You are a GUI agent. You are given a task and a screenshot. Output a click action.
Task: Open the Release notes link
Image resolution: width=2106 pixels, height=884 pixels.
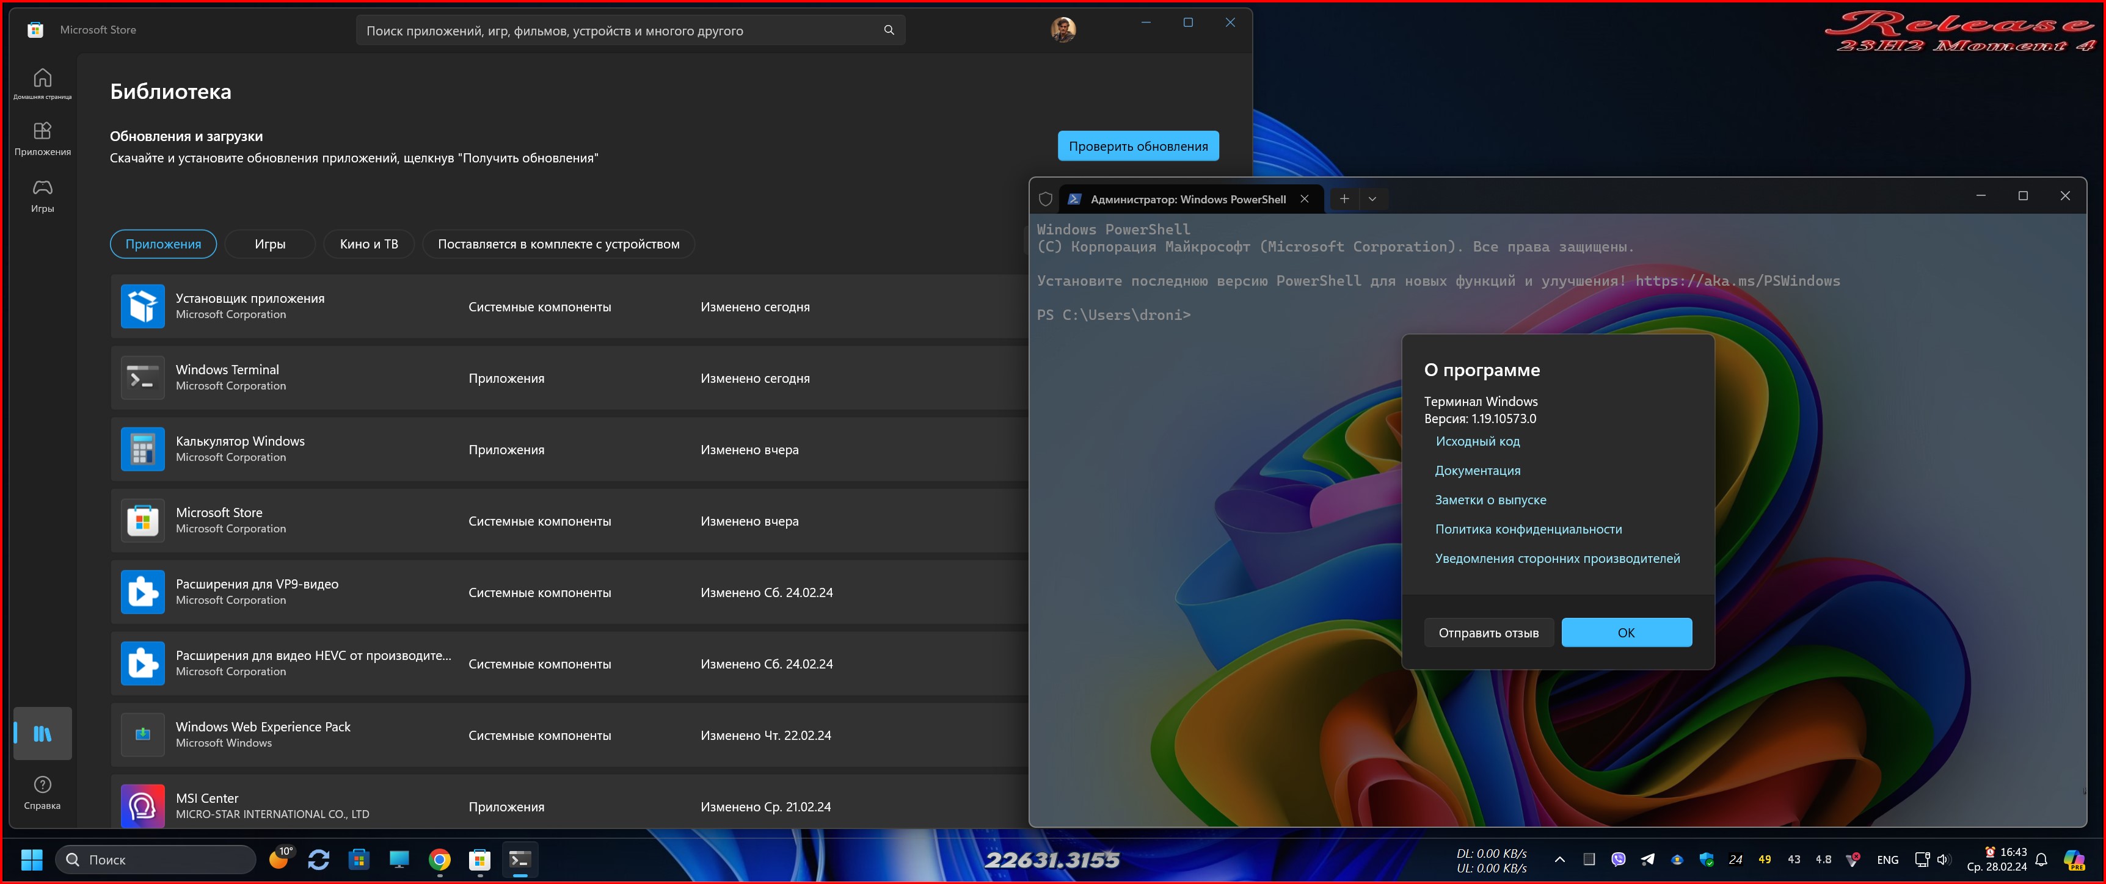click(x=1490, y=499)
